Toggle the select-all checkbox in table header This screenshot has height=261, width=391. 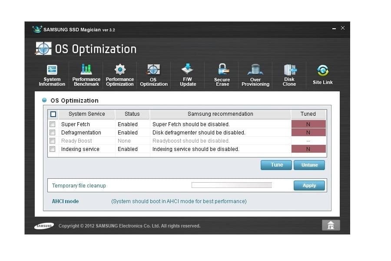click(x=53, y=114)
